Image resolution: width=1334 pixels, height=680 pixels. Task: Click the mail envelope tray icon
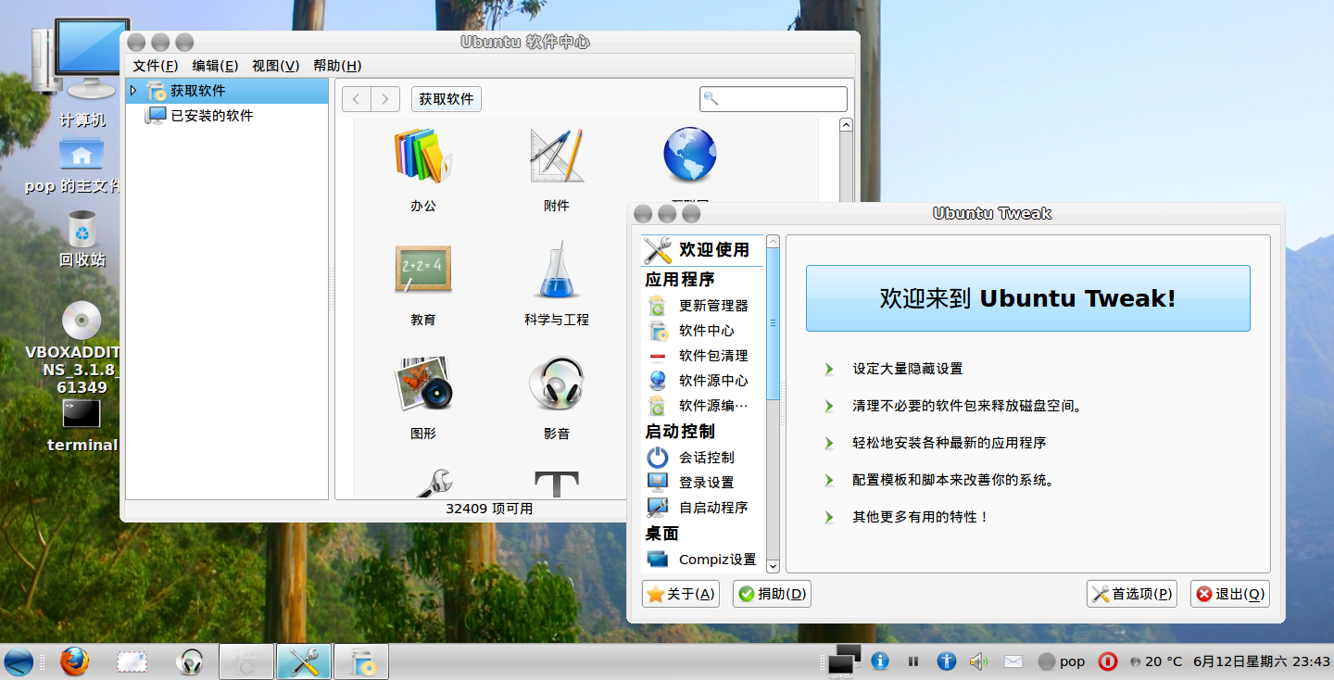1013,661
